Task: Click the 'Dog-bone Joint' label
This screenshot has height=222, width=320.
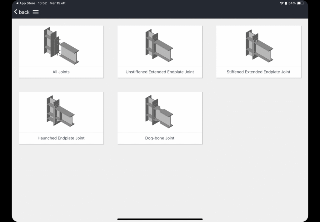Action: [160, 138]
